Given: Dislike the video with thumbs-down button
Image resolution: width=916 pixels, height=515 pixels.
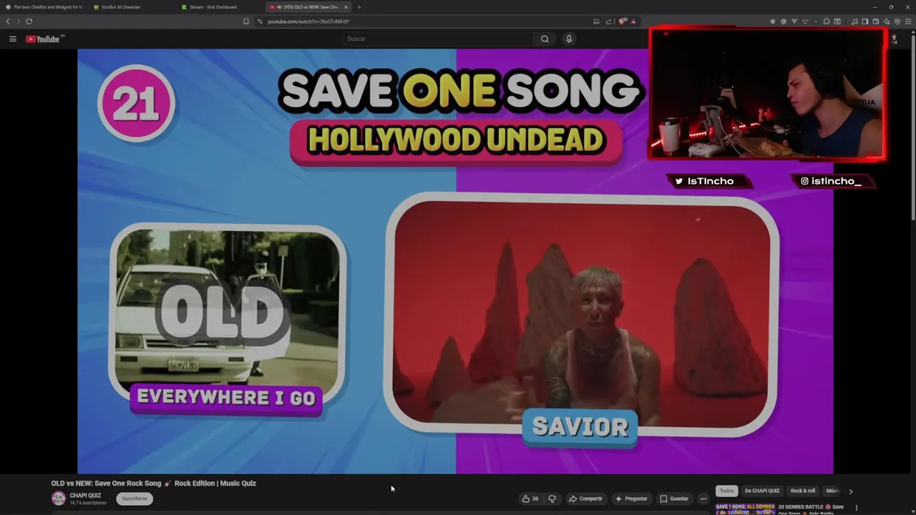Looking at the screenshot, I should 552,499.
